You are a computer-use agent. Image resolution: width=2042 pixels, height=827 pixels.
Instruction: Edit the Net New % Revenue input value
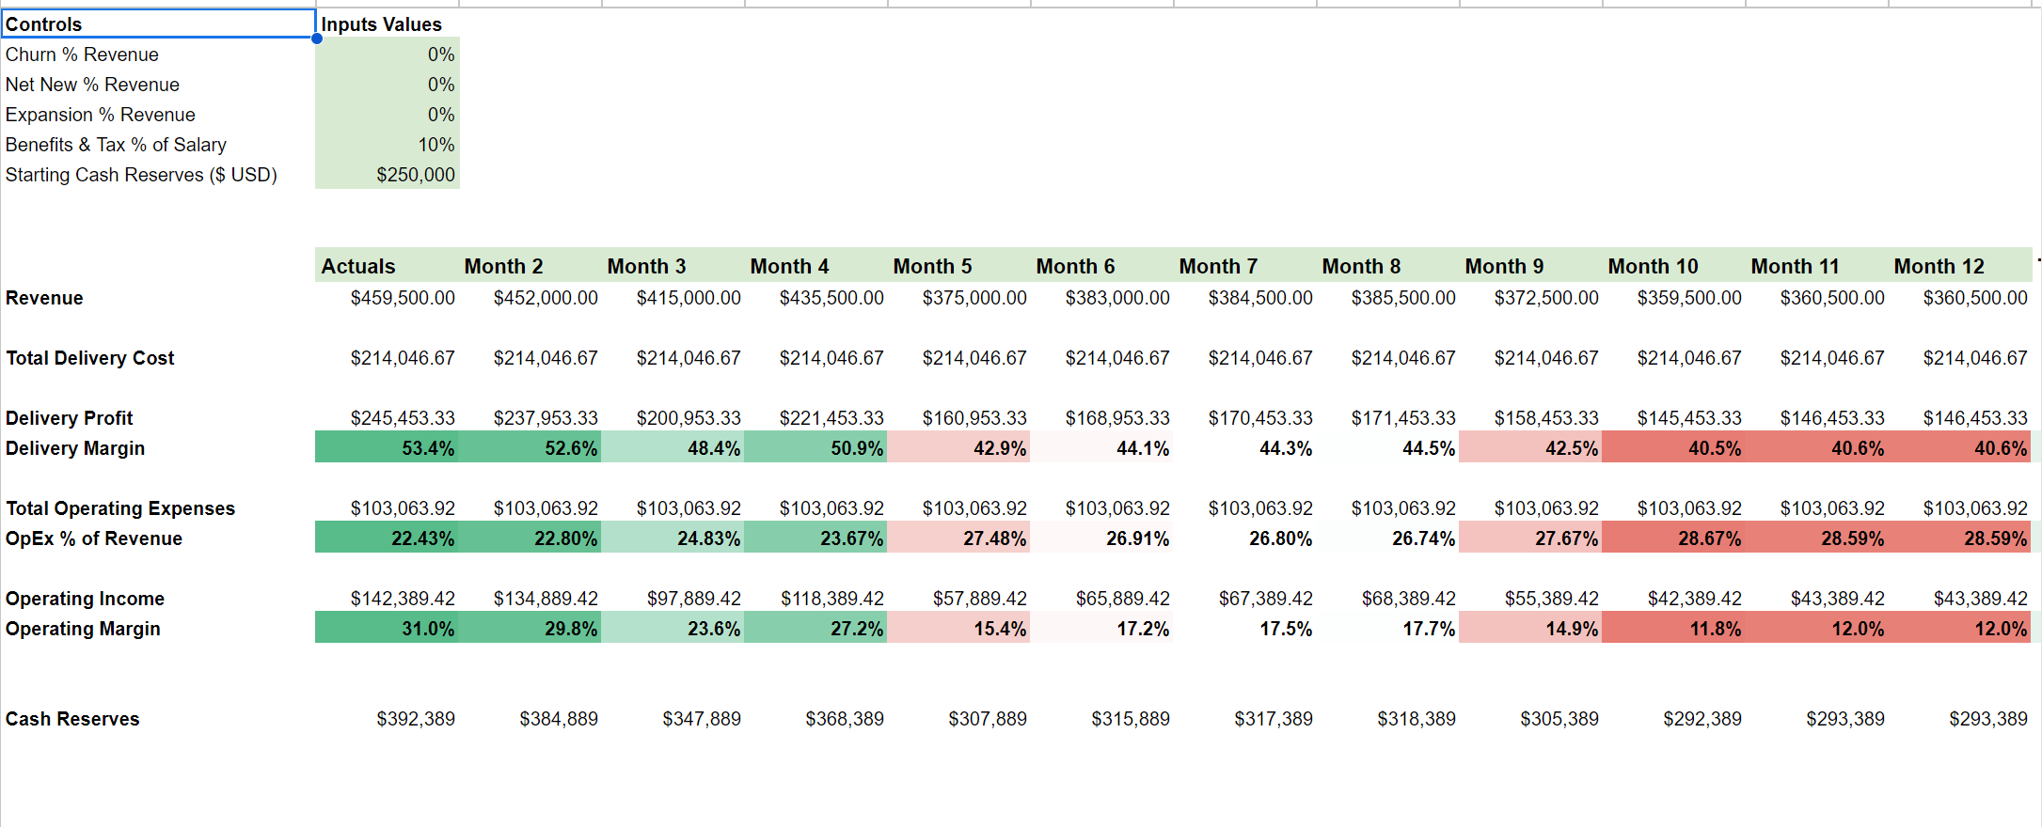click(388, 85)
